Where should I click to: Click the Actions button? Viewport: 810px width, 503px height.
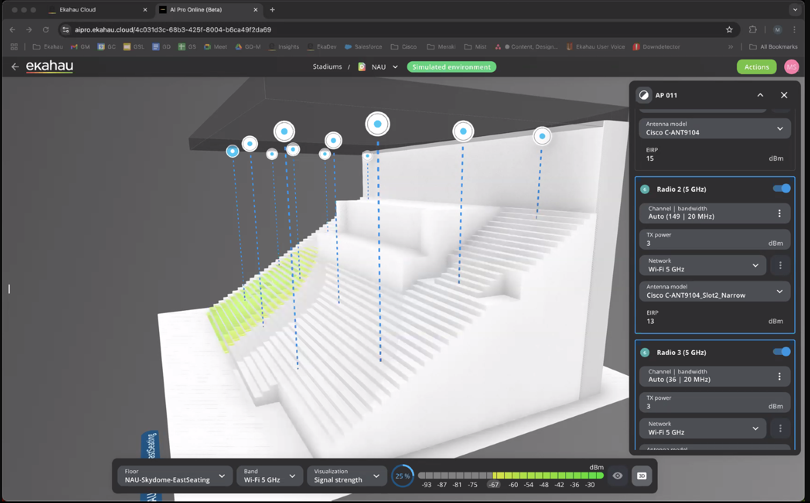756,67
